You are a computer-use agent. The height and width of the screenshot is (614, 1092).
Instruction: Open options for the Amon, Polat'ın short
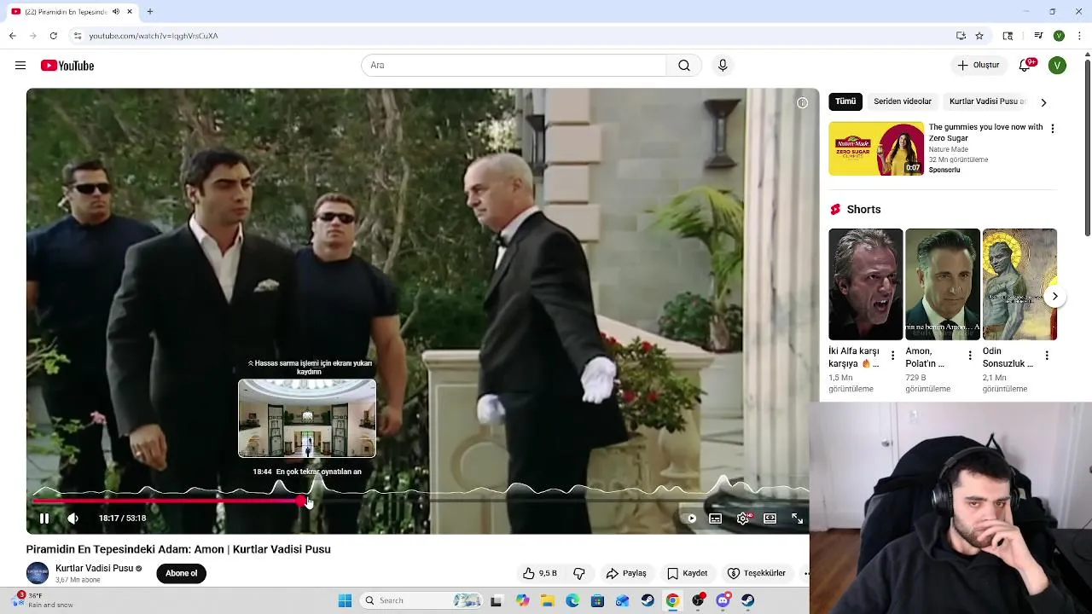tap(970, 355)
